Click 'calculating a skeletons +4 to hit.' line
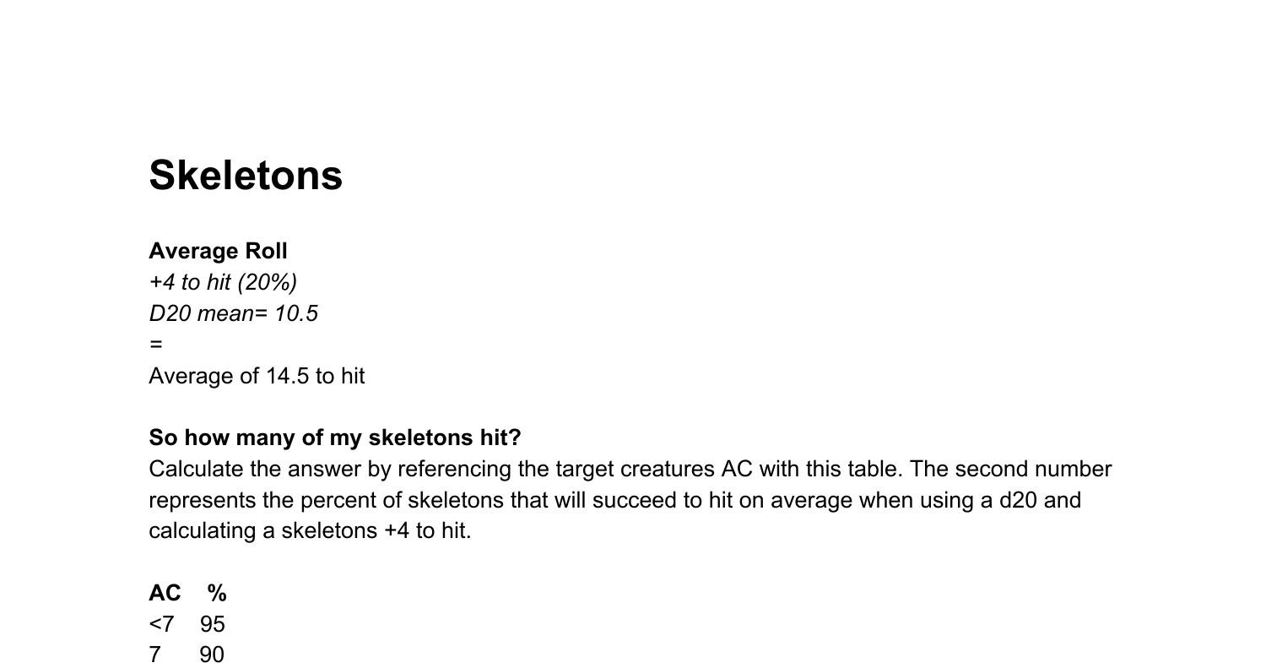This screenshot has width=1266, height=663. click(x=310, y=530)
